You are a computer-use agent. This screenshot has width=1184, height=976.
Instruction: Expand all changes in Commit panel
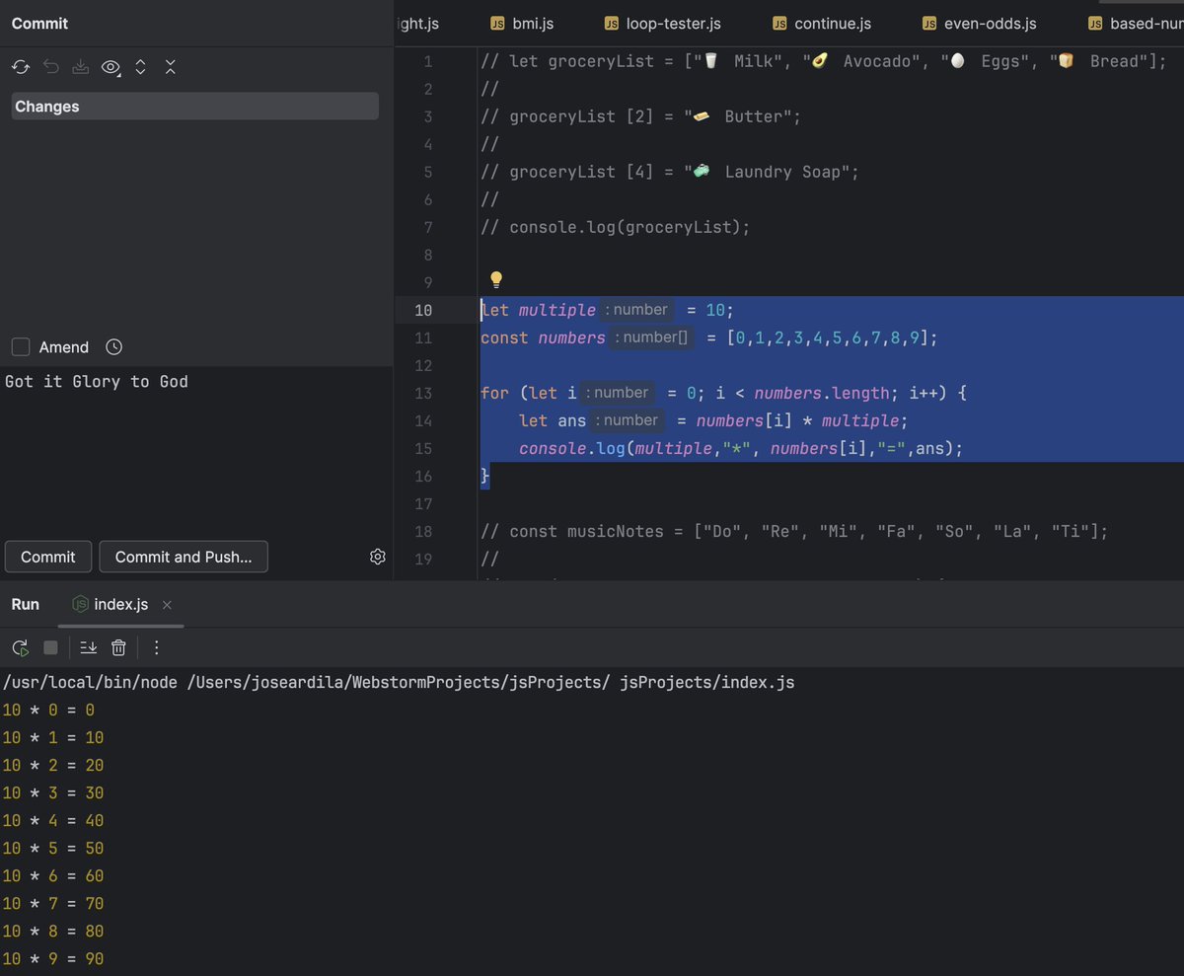tap(140, 67)
